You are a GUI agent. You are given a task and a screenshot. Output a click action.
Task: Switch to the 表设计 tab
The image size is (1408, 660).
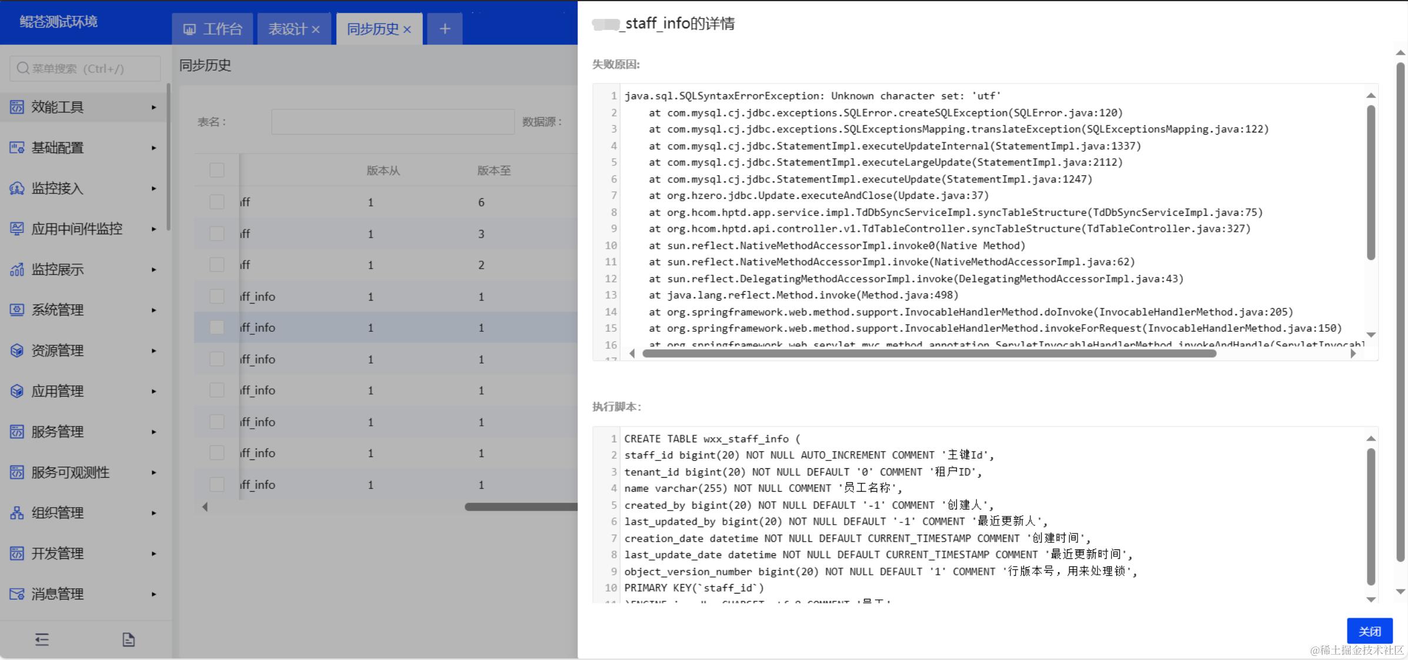[288, 29]
